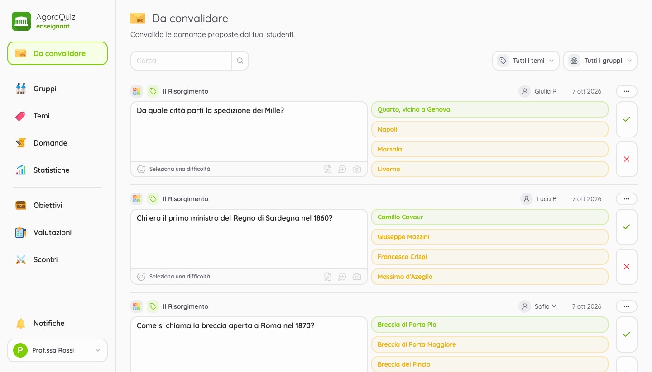Click the question text about spedizione dei Mille

click(x=210, y=110)
